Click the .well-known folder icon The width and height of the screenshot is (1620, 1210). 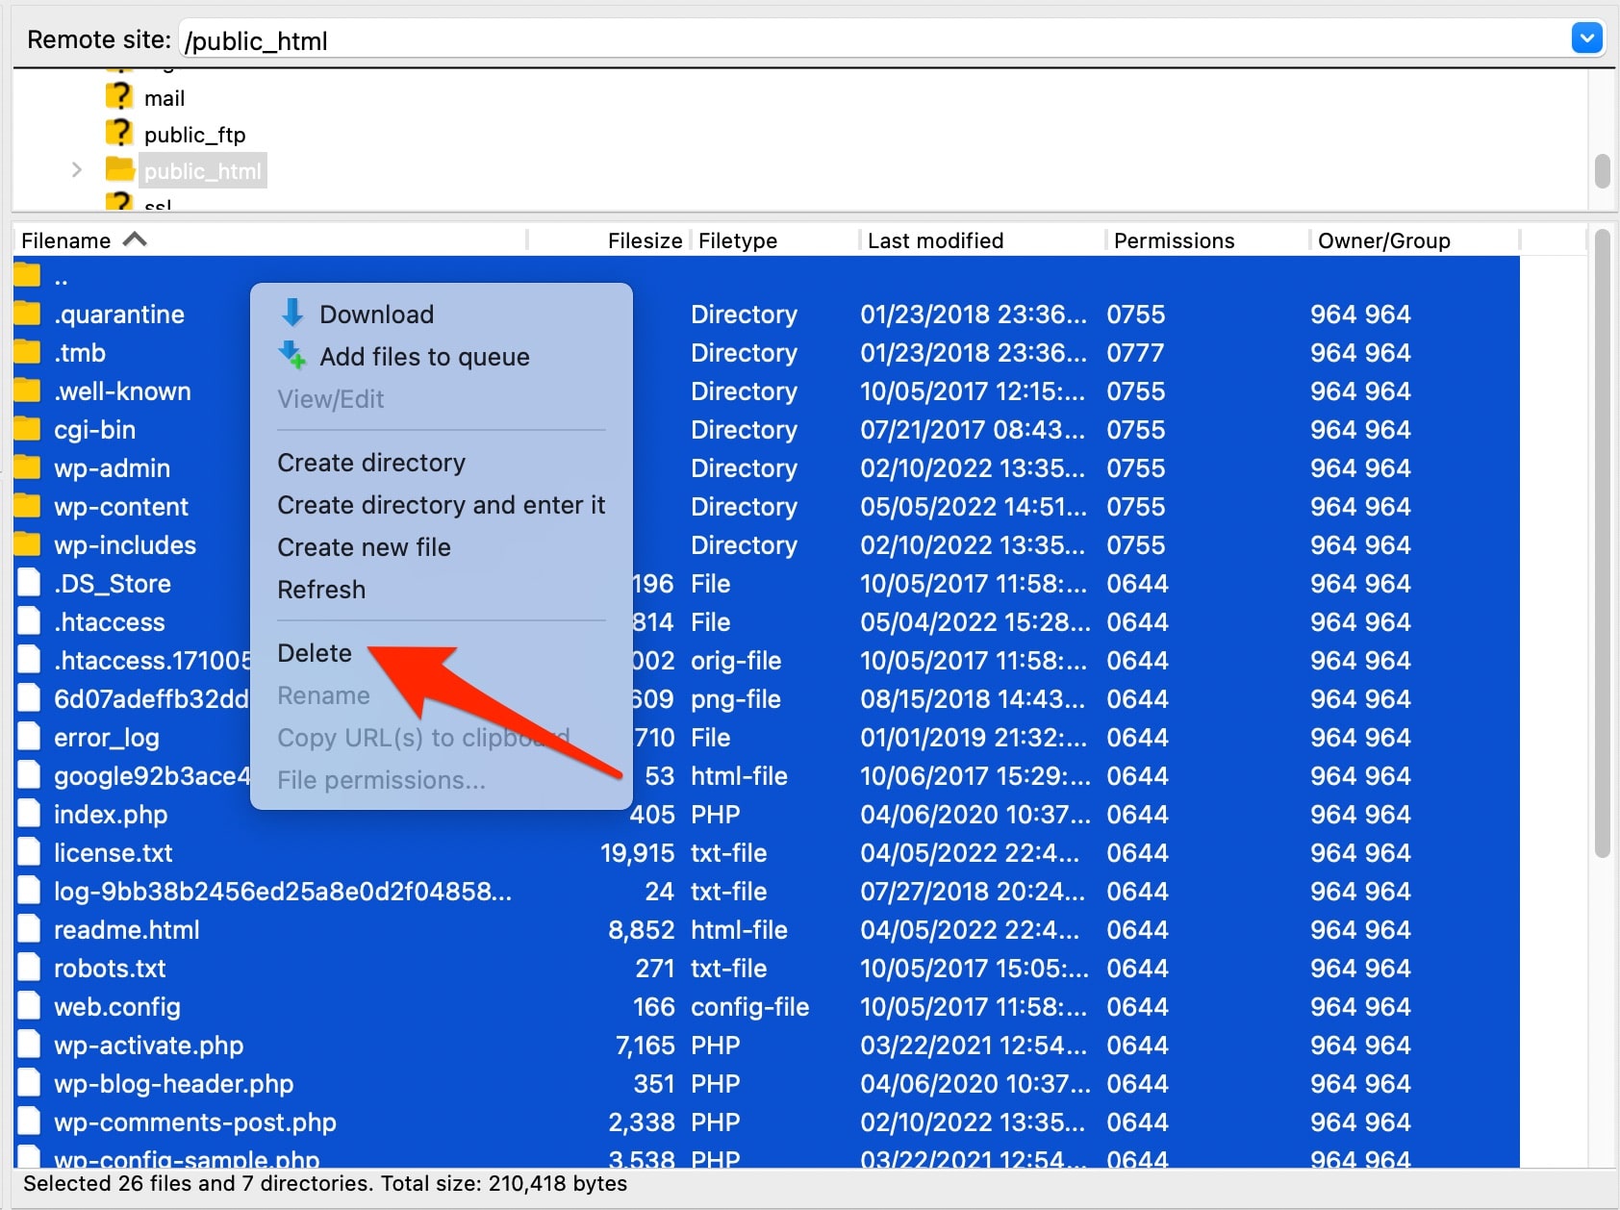coord(28,391)
